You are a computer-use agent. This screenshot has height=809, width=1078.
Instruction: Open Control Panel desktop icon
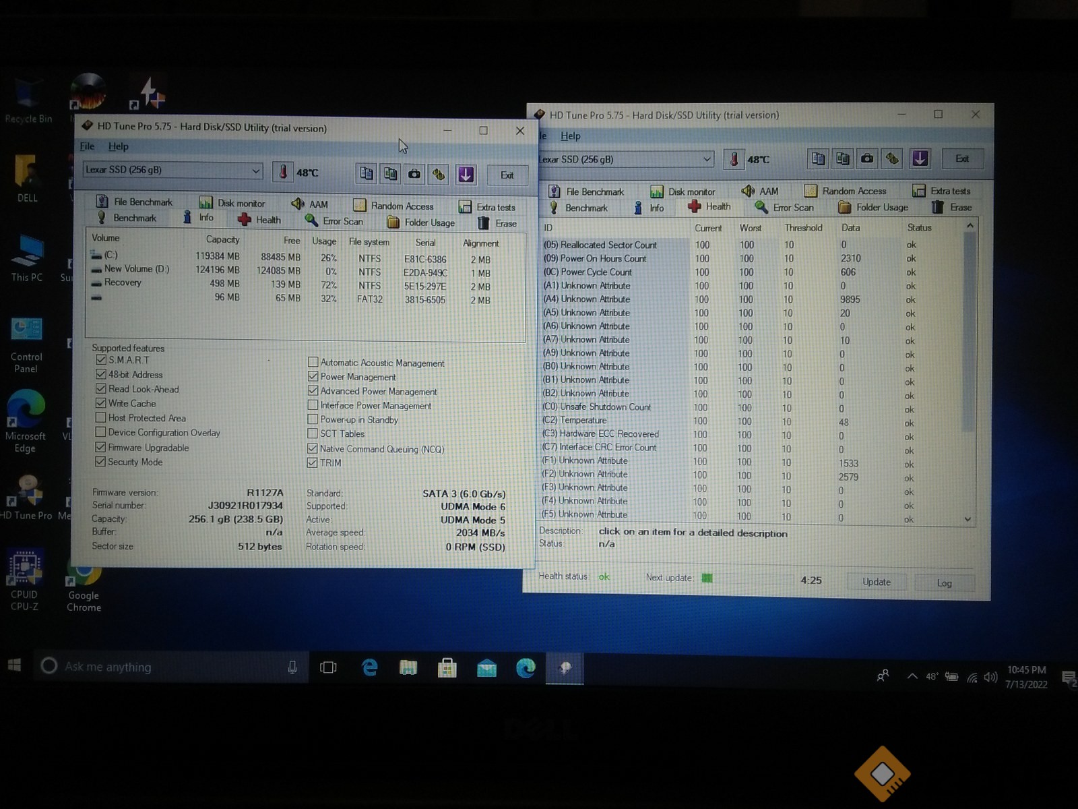[x=26, y=345]
